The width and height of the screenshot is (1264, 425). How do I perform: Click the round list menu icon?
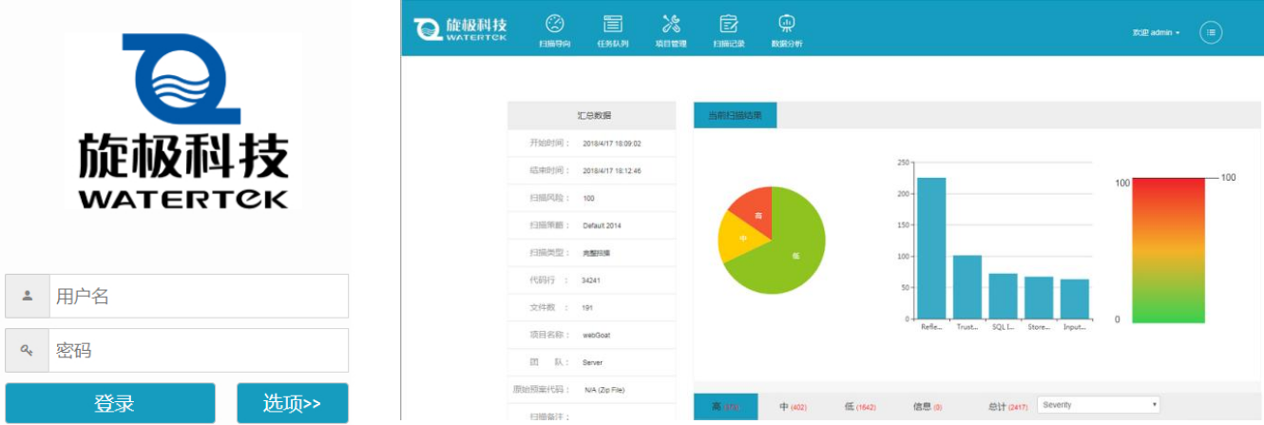tap(1211, 32)
